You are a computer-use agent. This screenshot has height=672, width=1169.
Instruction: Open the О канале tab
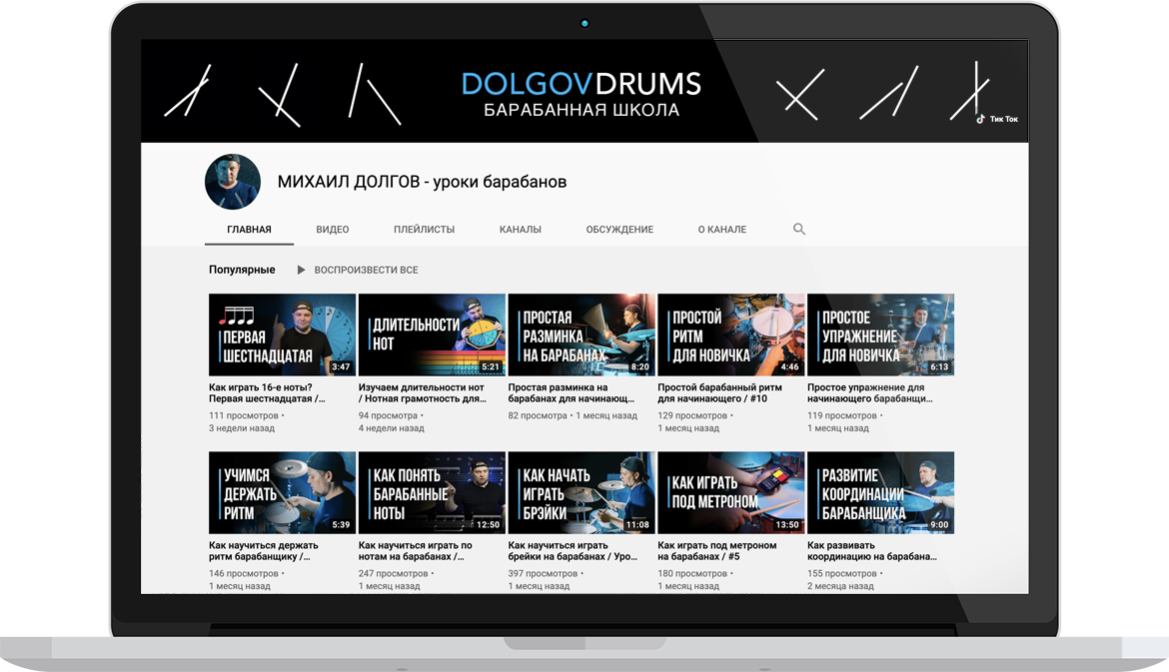(722, 230)
